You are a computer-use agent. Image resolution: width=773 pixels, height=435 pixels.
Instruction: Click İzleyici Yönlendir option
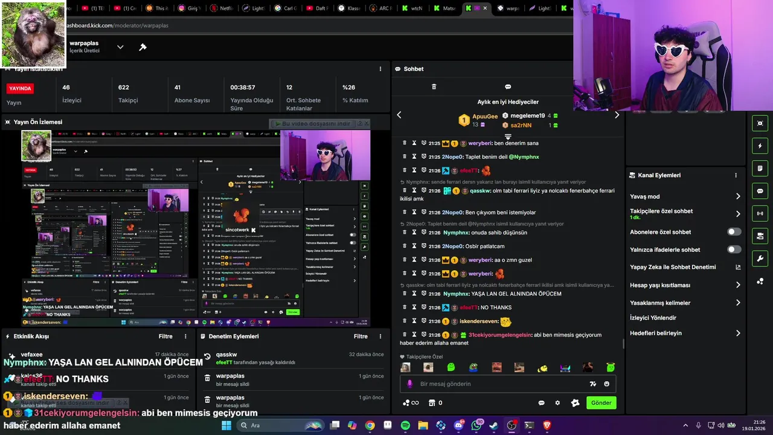coord(653,318)
